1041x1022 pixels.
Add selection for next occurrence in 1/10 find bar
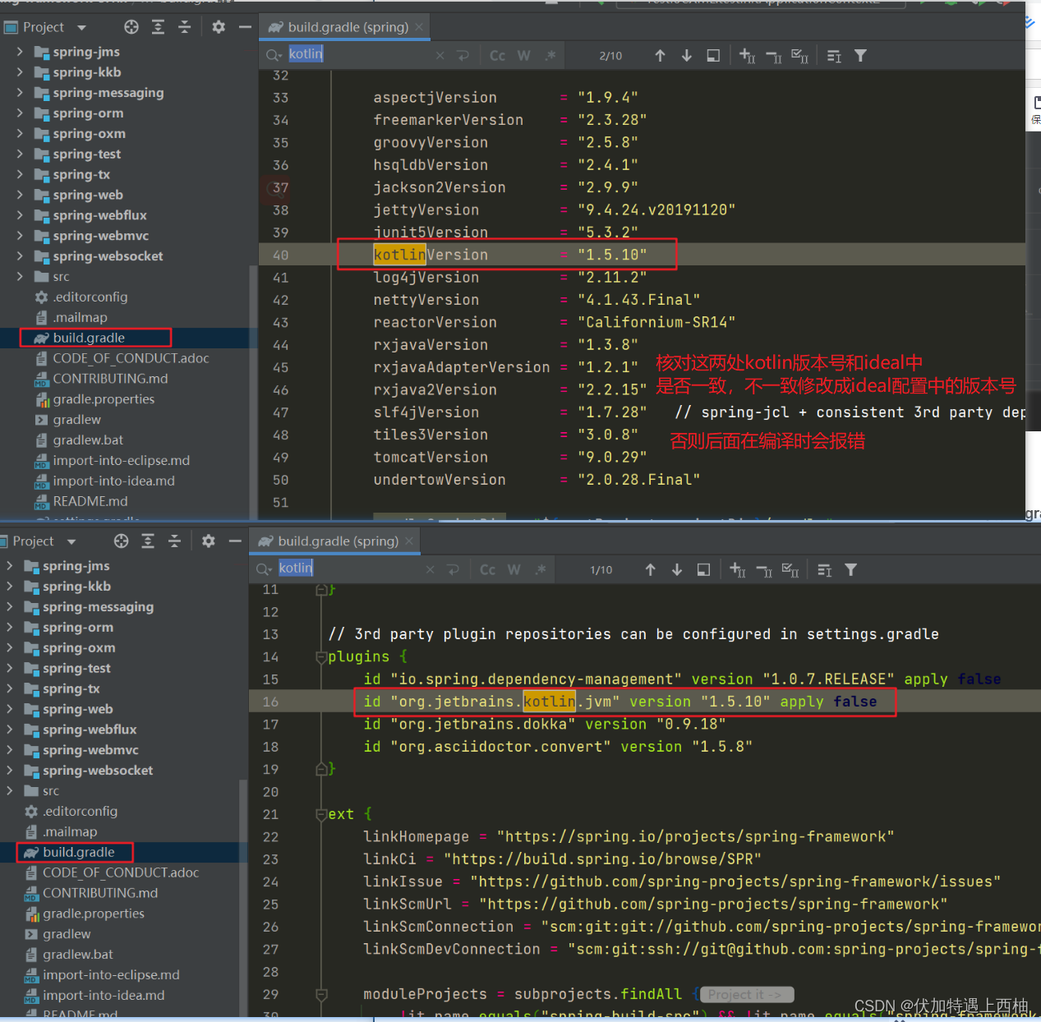point(737,569)
